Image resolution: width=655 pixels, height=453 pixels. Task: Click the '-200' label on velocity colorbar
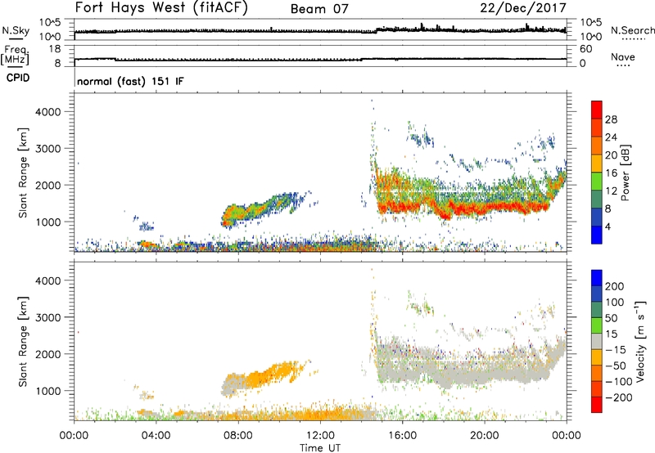click(619, 397)
